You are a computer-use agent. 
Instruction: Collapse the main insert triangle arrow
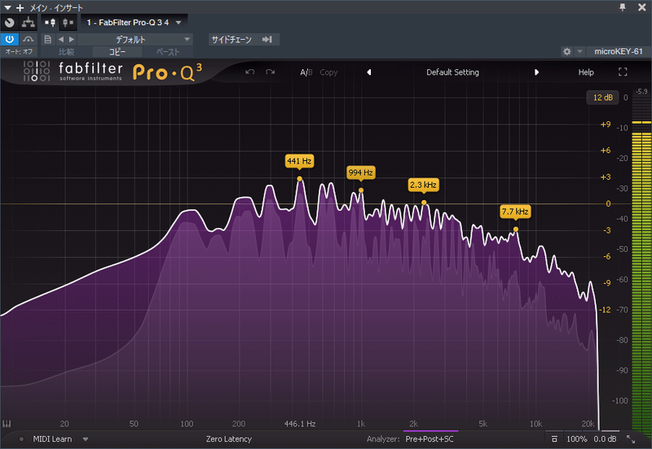point(8,7)
